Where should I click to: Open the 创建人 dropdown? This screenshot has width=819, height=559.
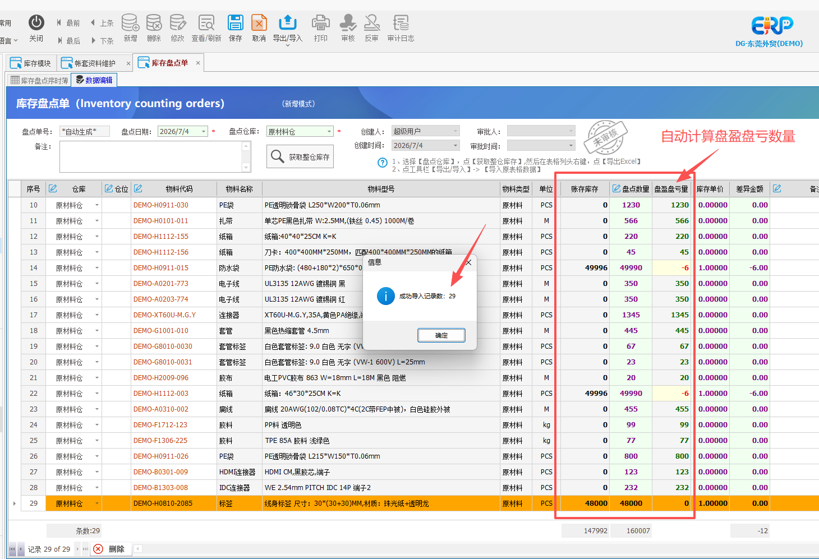pyautogui.click(x=455, y=131)
